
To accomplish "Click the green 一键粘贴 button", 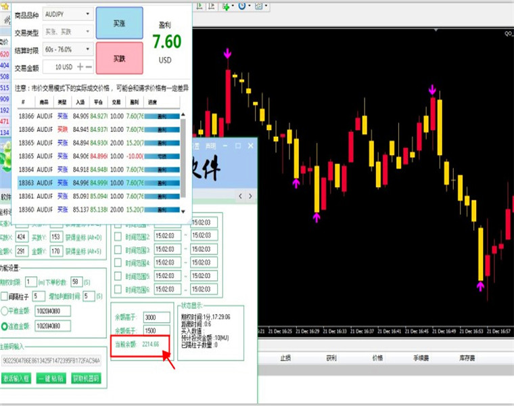I will (x=51, y=378).
